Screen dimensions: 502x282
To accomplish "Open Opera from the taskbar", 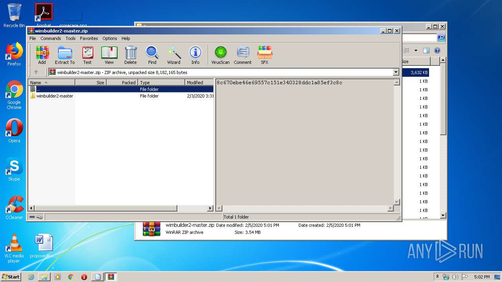I will 84,277.
